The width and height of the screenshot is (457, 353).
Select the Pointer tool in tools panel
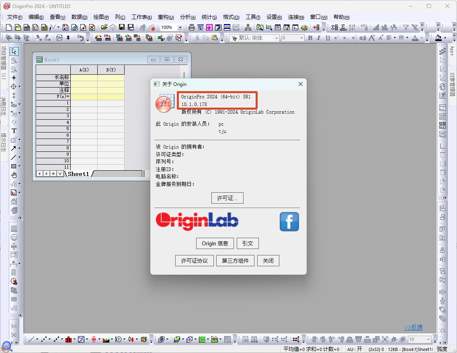click(14, 51)
